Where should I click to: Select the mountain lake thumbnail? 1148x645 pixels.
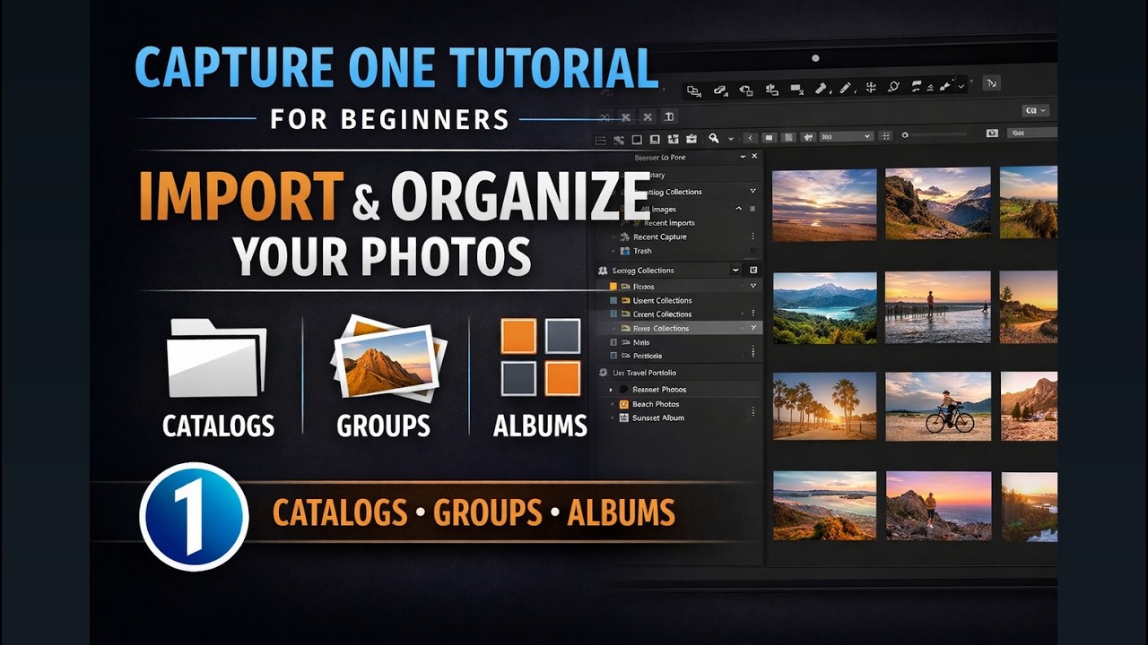824,307
